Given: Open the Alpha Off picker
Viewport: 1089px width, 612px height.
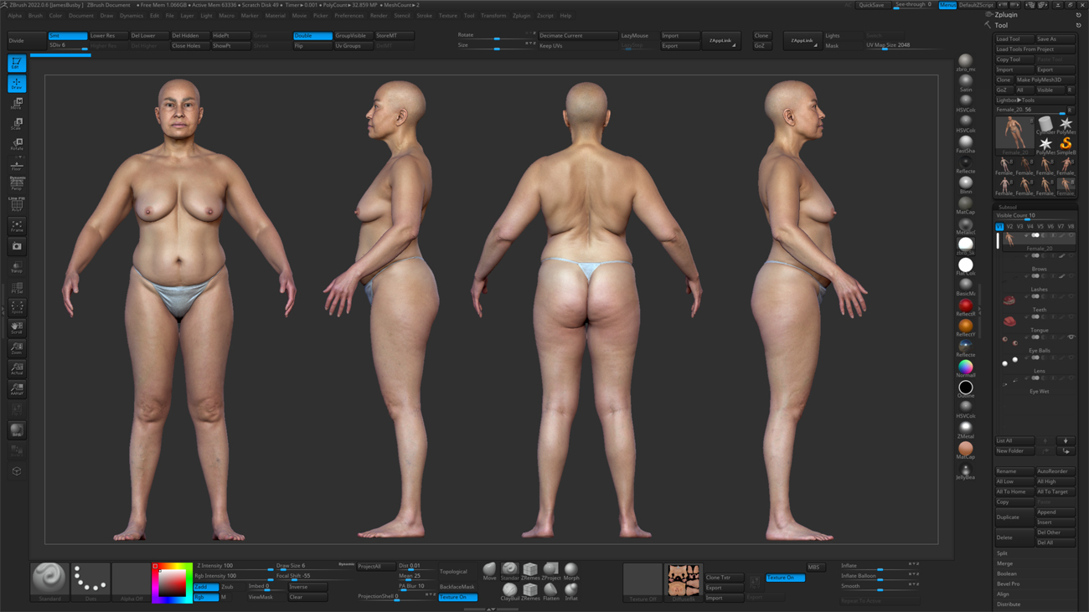Looking at the screenshot, I should 132,582.
